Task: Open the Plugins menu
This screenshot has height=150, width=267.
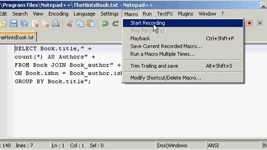Action: click(185, 14)
